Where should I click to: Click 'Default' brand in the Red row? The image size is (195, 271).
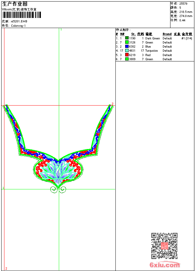pyautogui.click(x=167, y=55)
